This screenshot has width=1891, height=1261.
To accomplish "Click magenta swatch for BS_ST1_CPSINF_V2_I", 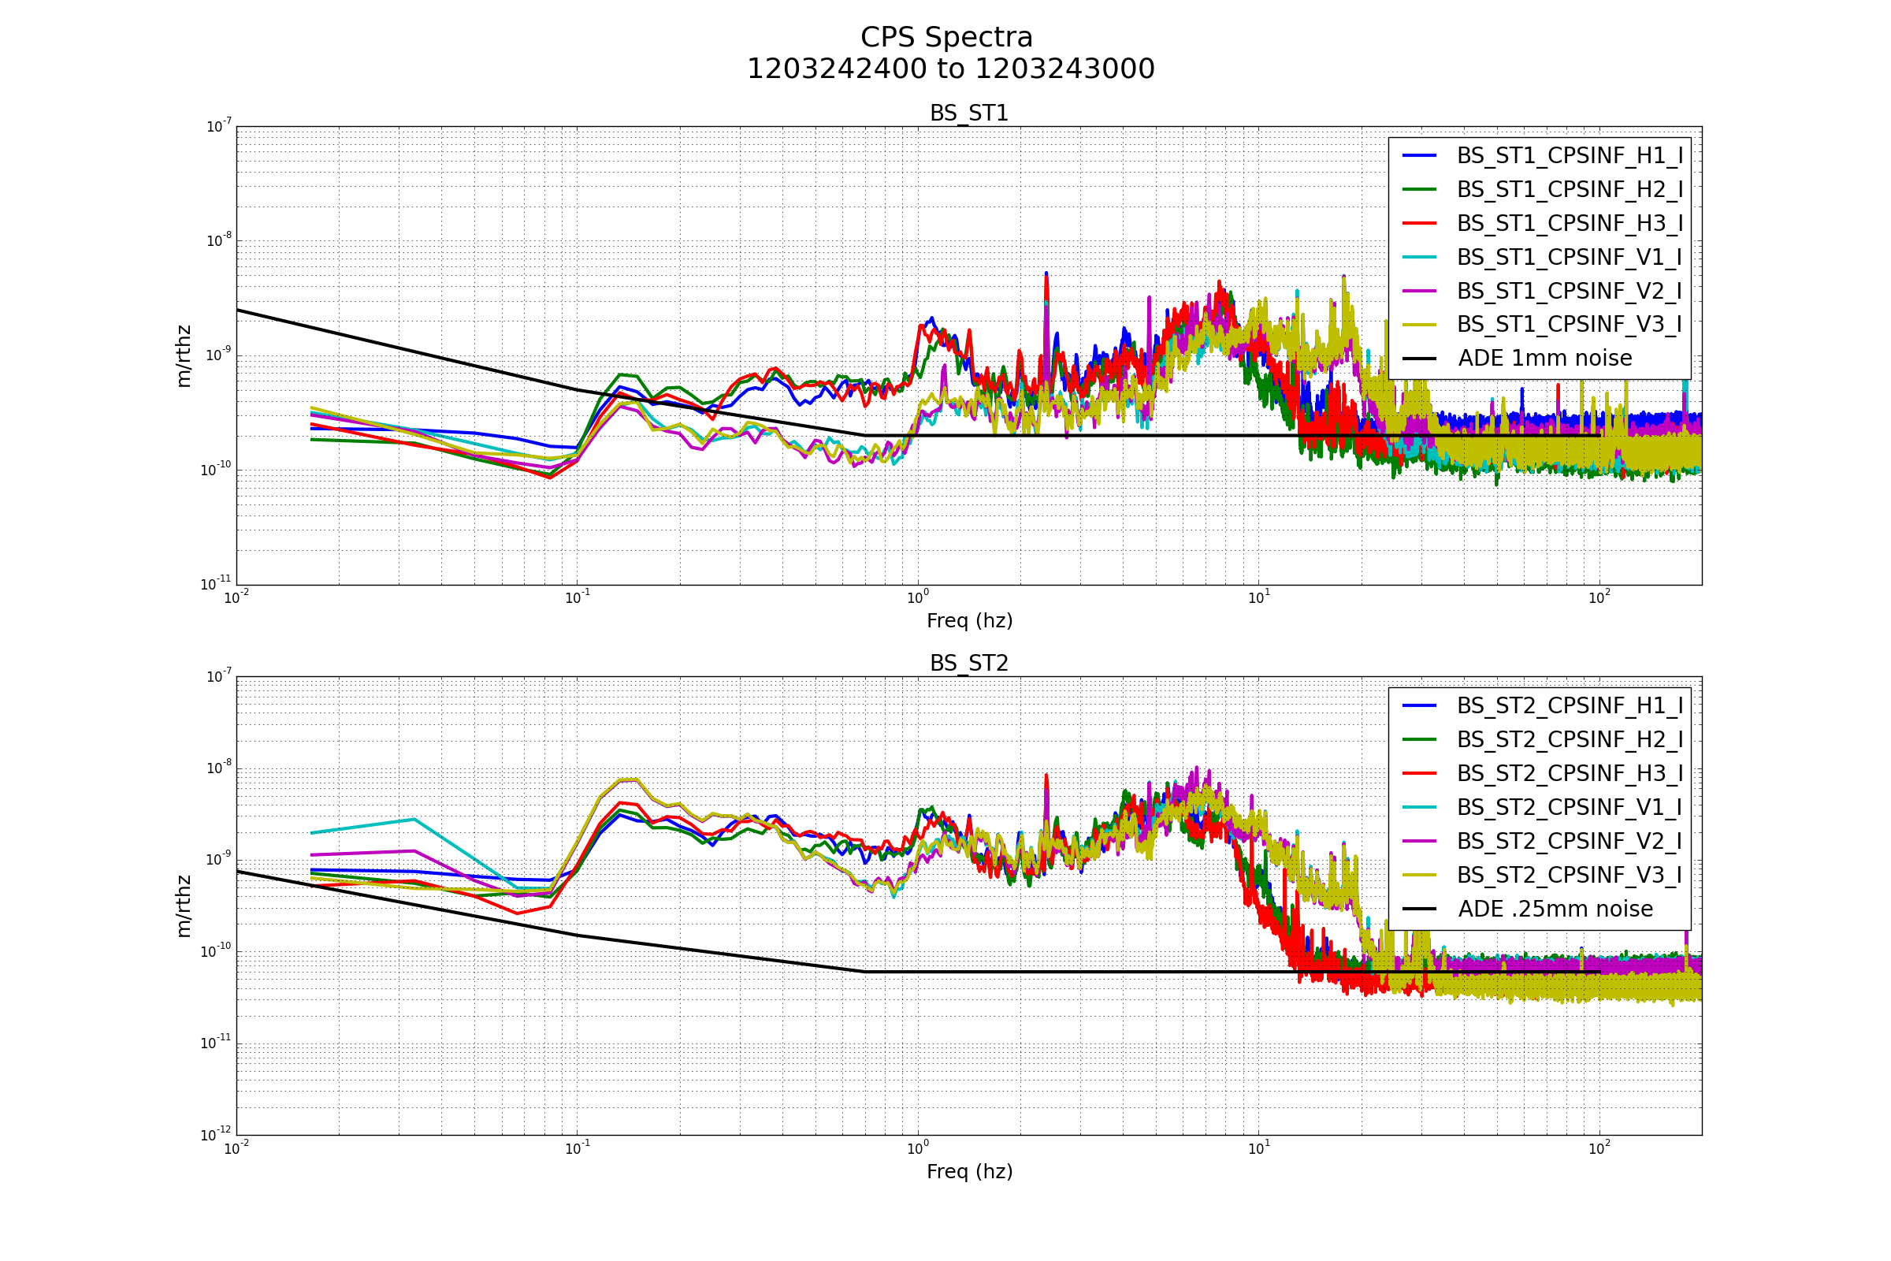I will coord(1419,290).
